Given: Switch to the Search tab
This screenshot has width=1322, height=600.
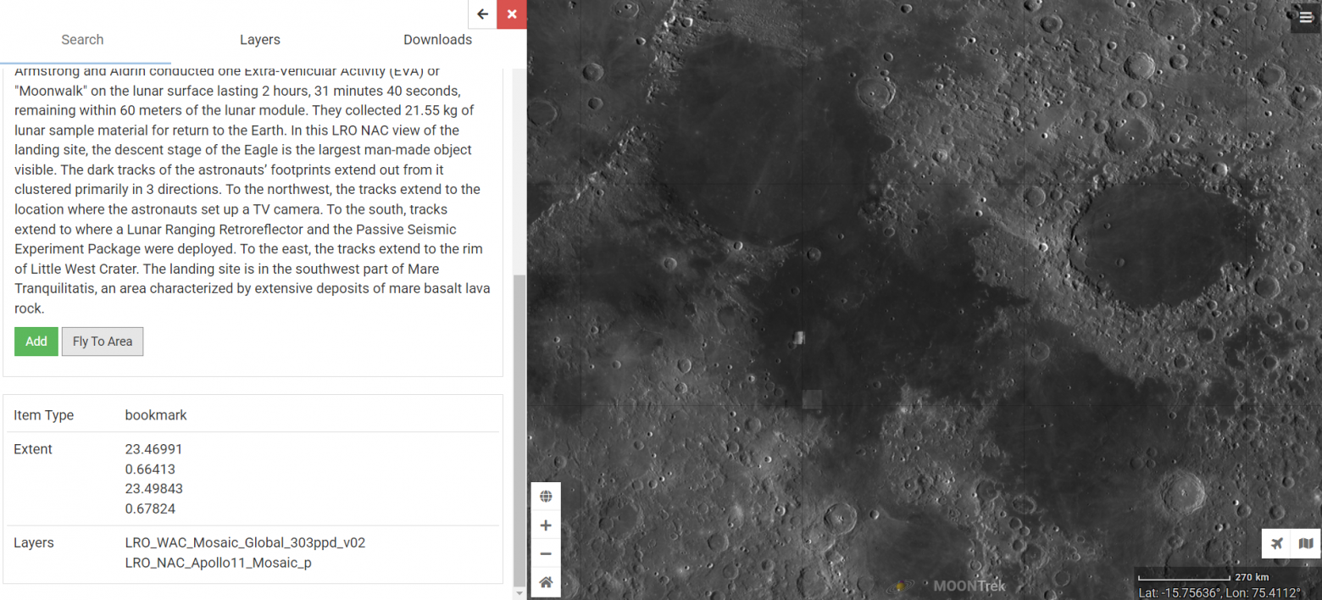Looking at the screenshot, I should coord(82,40).
